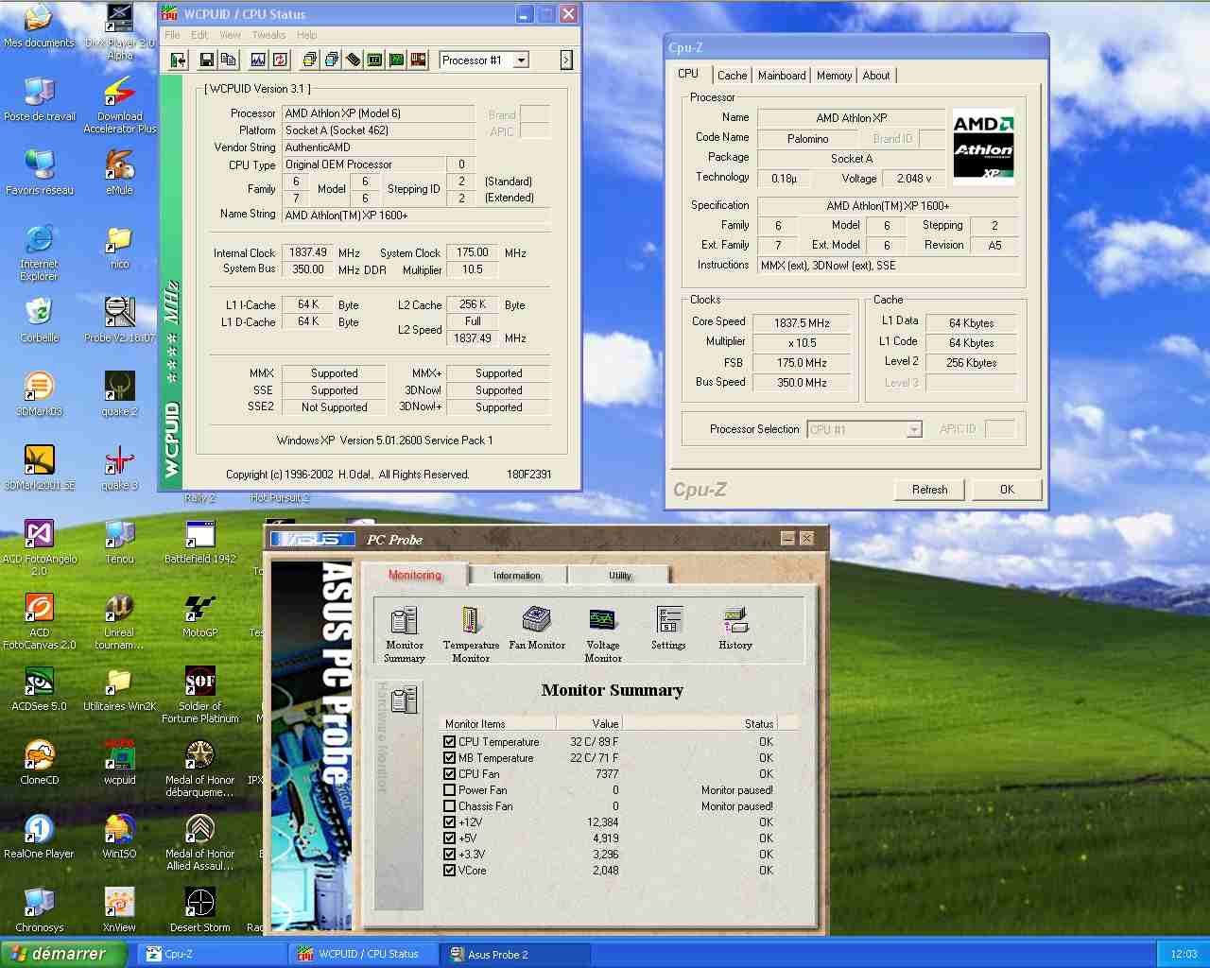Switch to Information tab in PC Probe
The height and width of the screenshot is (968, 1210).
point(517,575)
